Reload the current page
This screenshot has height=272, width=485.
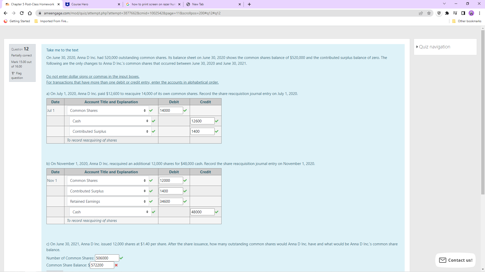click(x=22, y=13)
